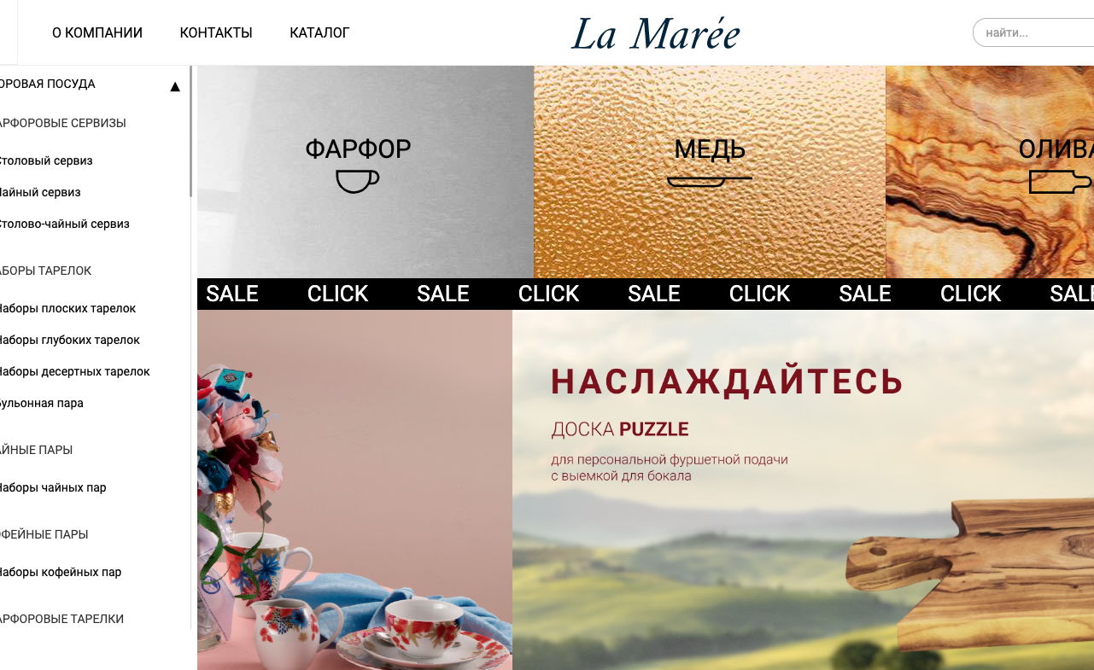Select Чайный сервиз in sidebar

pyautogui.click(x=38, y=192)
